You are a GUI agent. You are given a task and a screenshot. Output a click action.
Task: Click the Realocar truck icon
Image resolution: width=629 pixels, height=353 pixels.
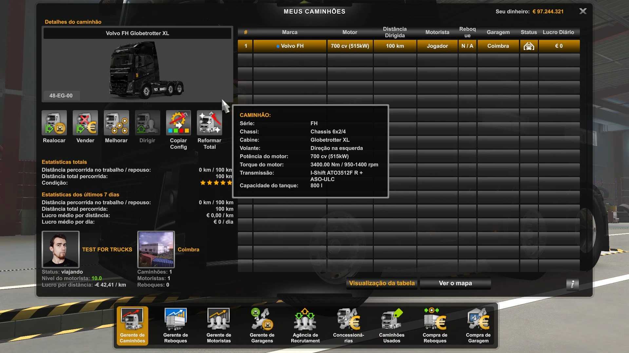point(54,123)
